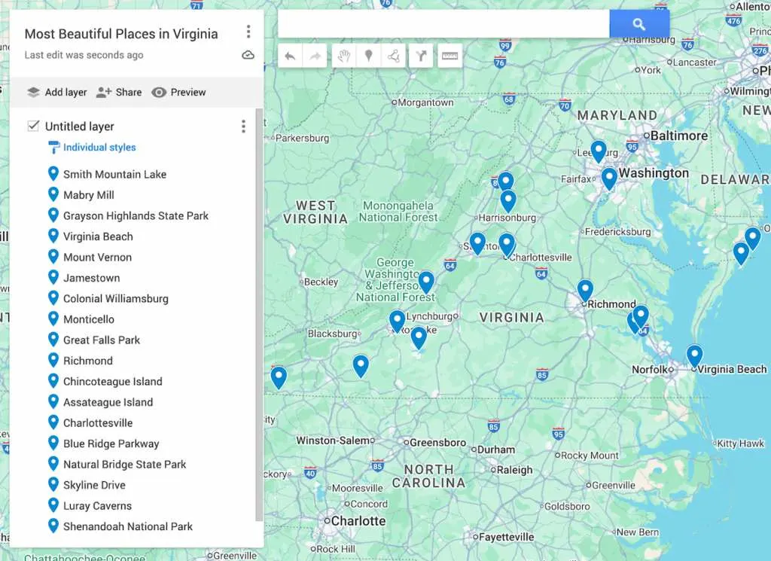Click far-left map pin at the side panel's edge
Image resolution: width=771 pixels, height=561 pixels.
279,377
